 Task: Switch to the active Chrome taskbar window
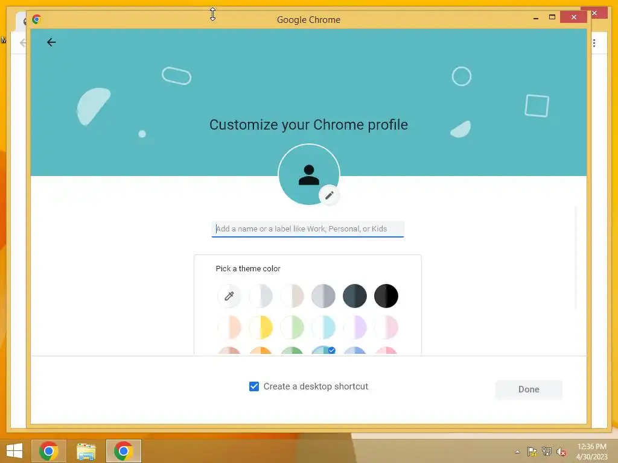[123, 451]
